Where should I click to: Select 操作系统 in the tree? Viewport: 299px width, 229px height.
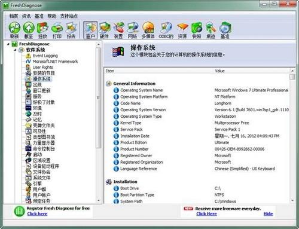pyautogui.click(x=42, y=79)
